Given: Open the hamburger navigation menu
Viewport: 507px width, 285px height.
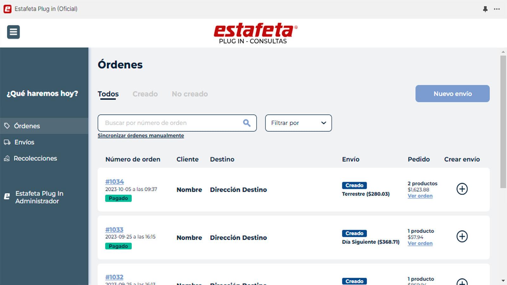Looking at the screenshot, I should [13, 32].
